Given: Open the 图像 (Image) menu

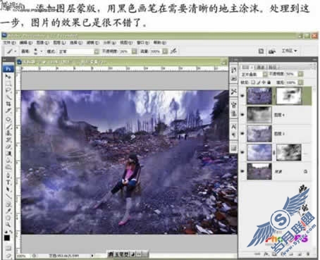Looking at the screenshot, I should pyautogui.click(x=42, y=43).
